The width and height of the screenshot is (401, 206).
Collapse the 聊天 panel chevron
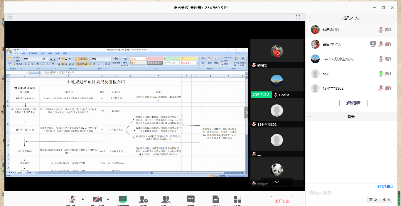(310, 117)
